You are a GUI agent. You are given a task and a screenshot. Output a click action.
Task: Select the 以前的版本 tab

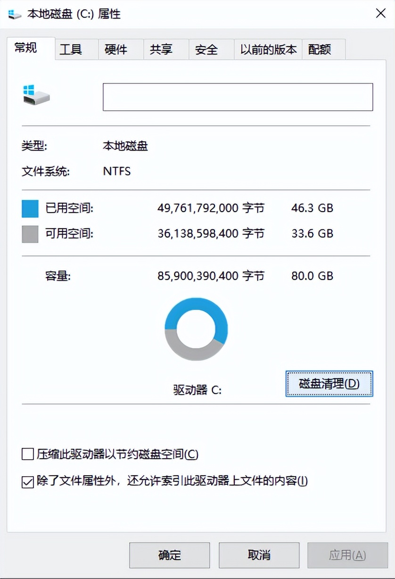click(267, 49)
